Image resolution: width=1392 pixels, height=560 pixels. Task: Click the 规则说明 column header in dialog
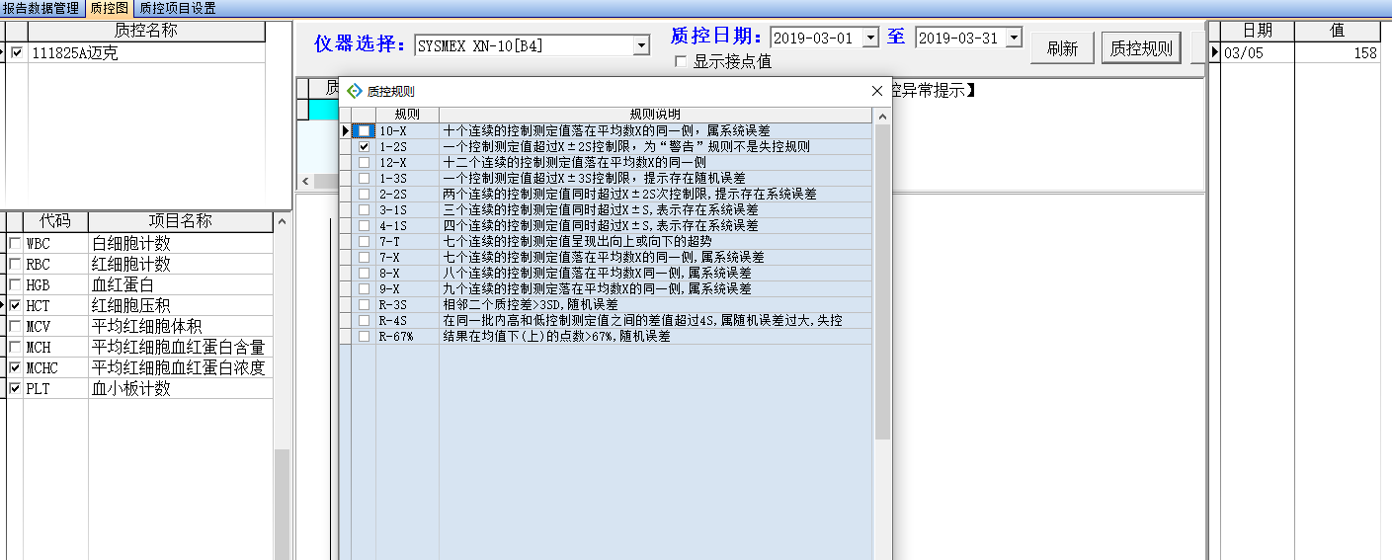click(655, 115)
